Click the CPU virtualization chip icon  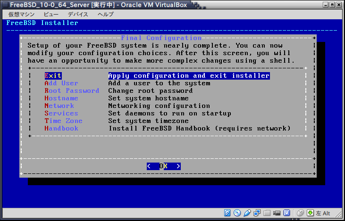[286, 213]
